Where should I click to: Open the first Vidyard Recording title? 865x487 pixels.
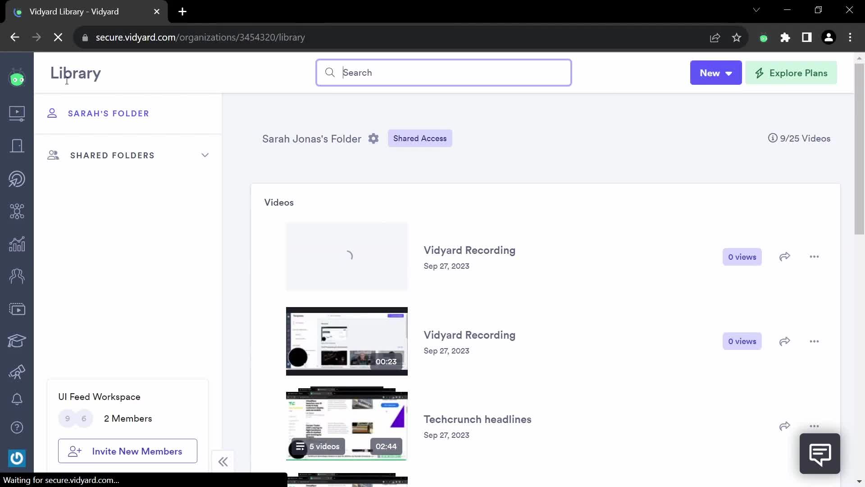click(x=469, y=250)
